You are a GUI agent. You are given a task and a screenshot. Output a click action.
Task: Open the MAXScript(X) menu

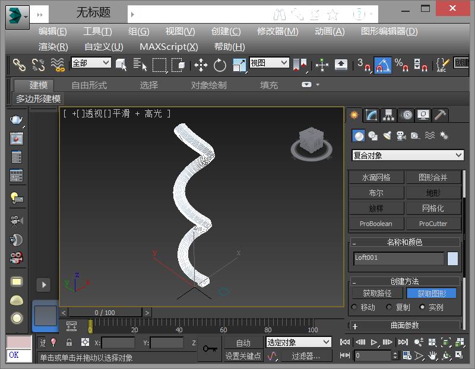(x=169, y=47)
